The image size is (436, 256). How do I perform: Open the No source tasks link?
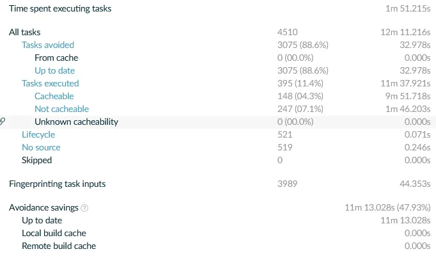[41, 147]
